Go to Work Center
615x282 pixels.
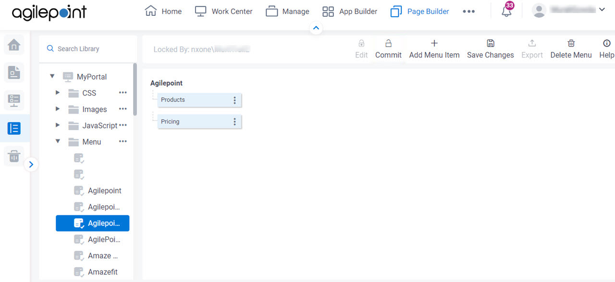[x=223, y=11]
